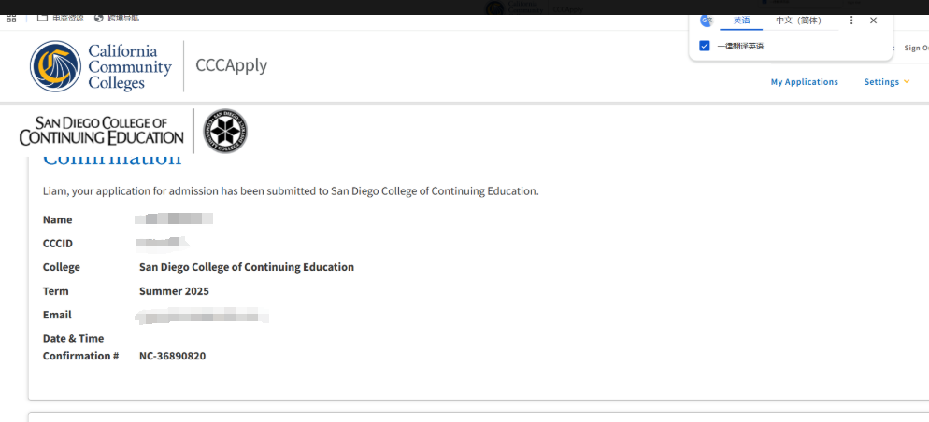Screen dimensions: 929x422
Task: Open the browser apps grid icon
Action: (11, 18)
